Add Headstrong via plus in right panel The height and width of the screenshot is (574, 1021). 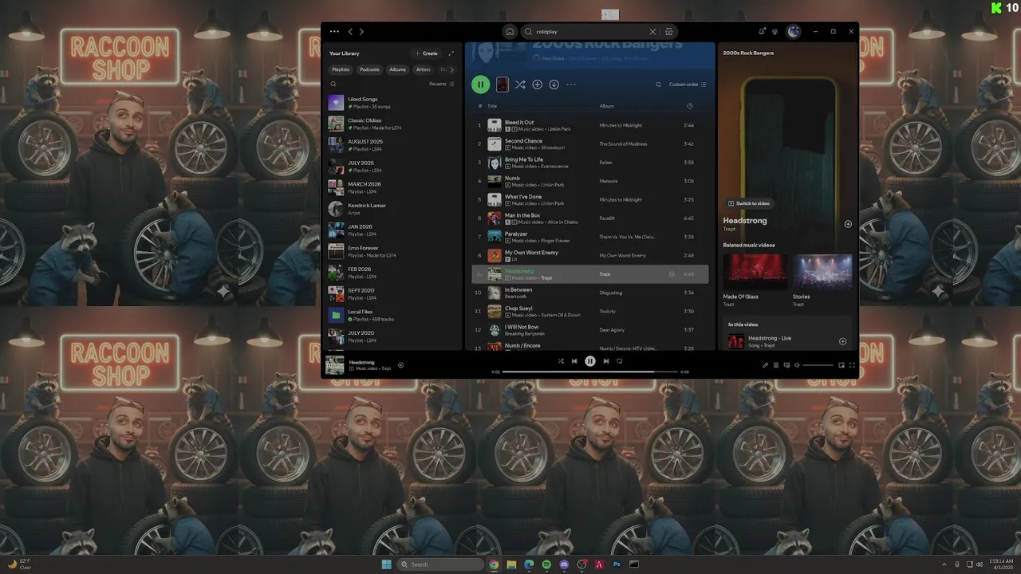click(x=848, y=224)
